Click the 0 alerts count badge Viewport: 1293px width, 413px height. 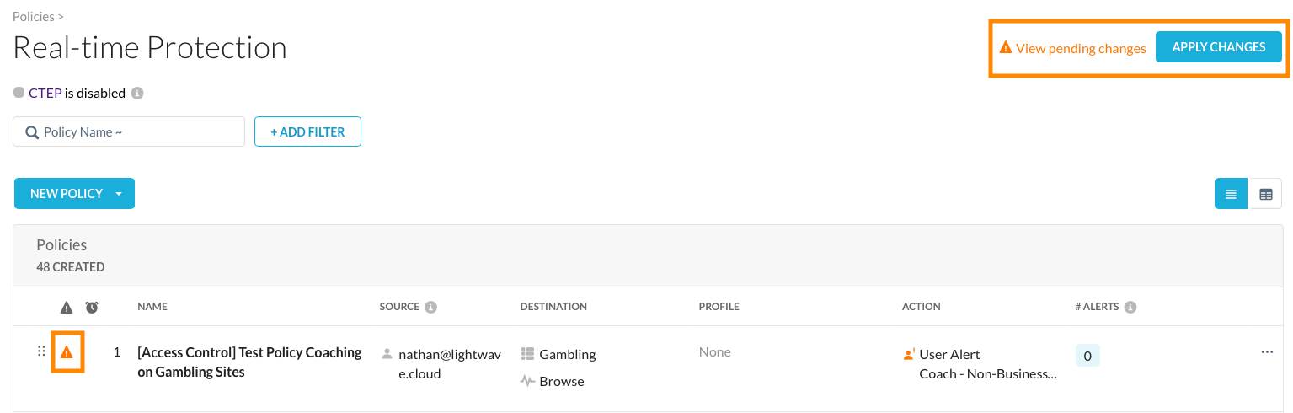click(1087, 356)
